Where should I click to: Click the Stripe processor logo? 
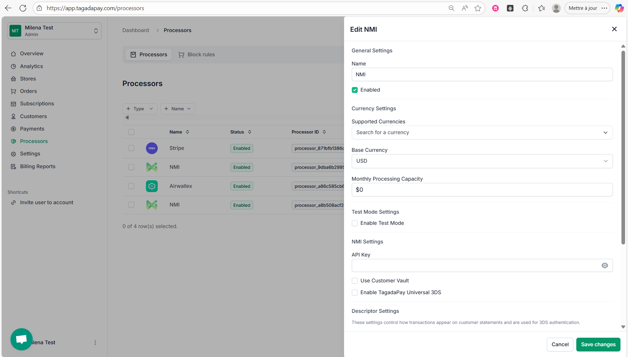click(152, 148)
